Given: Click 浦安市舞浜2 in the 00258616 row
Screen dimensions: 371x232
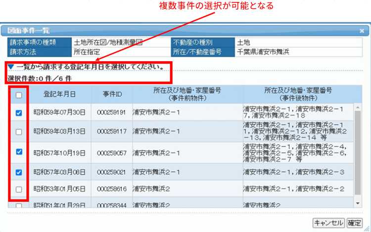Looking at the screenshot, I should coord(151,189).
